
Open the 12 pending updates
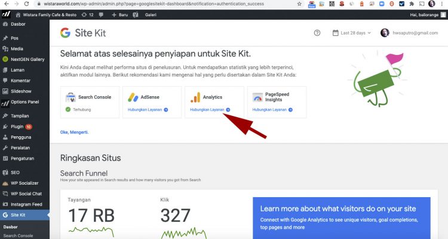tap(87, 15)
